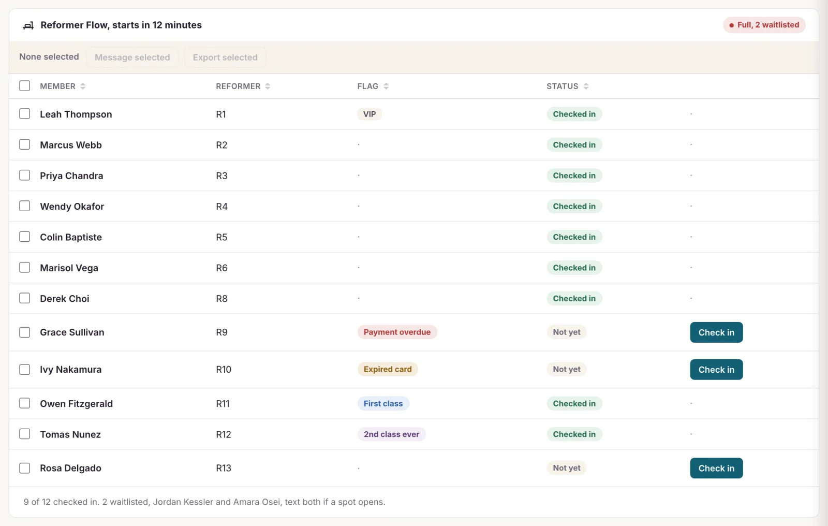
Task: Select Owen Fitzgerald's checkbox
Action: pyautogui.click(x=25, y=403)
